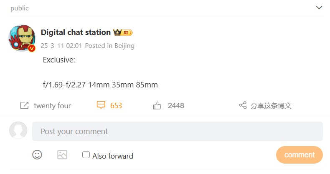Open comments via the speech bubble icon
The width and height of the screenshot is (330, 174).
point(101,105)
